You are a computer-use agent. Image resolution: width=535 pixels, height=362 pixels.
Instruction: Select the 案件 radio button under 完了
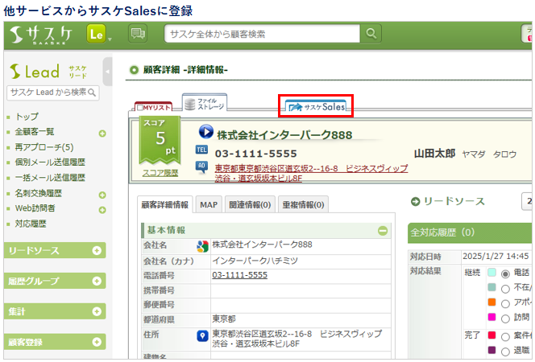(x=505, y=337)
